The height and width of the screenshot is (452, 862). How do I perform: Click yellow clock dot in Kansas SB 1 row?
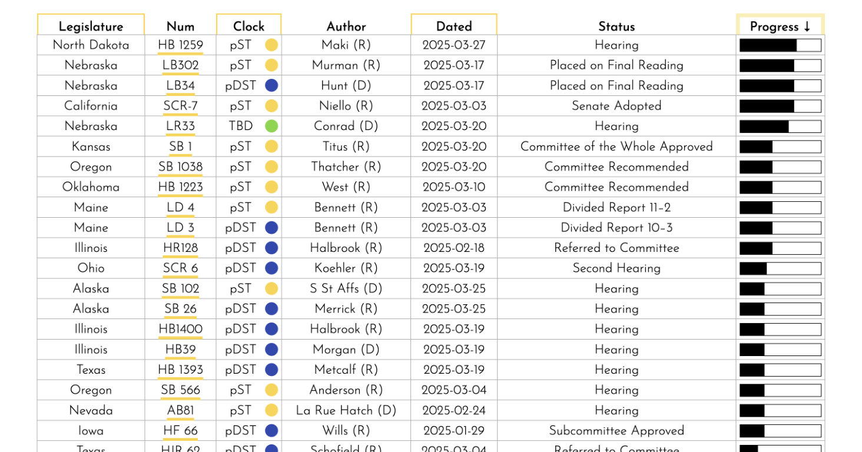click(271, 147)
